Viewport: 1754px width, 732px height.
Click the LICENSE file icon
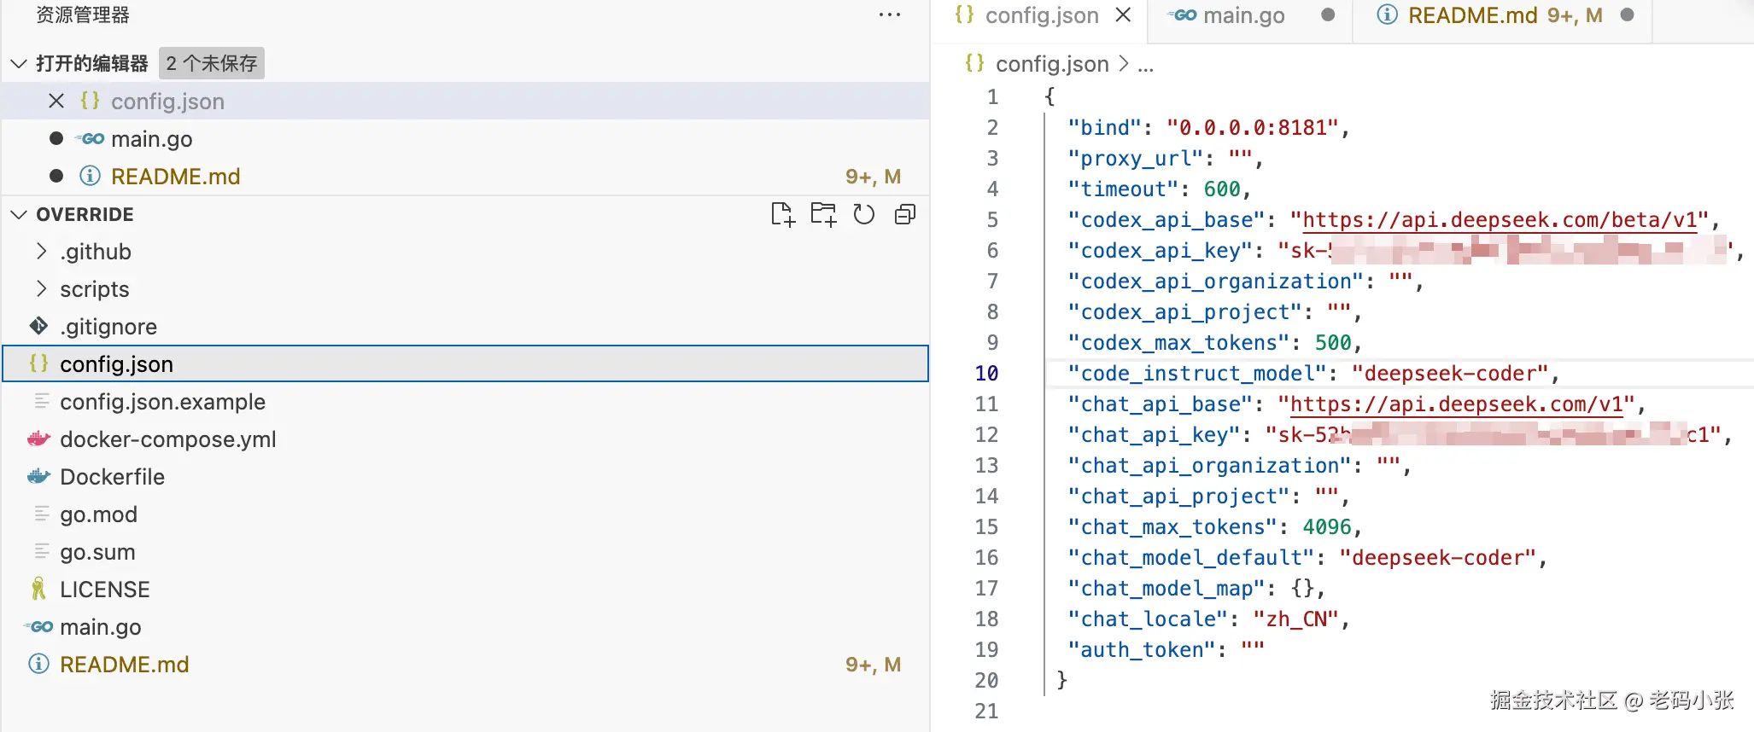(x=38, y=590)
